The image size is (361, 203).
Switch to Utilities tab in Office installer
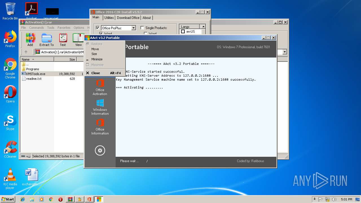109,18
